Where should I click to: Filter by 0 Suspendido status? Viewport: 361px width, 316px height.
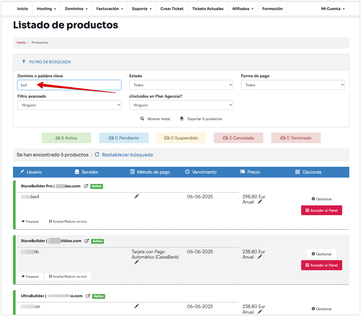pos(181,138)
